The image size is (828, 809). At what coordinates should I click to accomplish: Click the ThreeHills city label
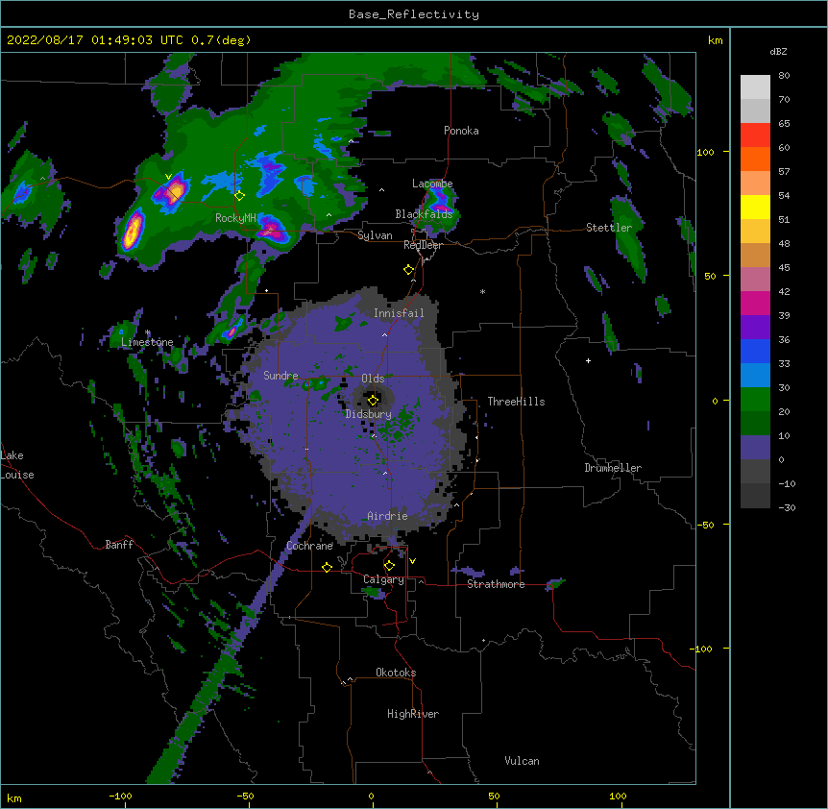tap(516, 402)
